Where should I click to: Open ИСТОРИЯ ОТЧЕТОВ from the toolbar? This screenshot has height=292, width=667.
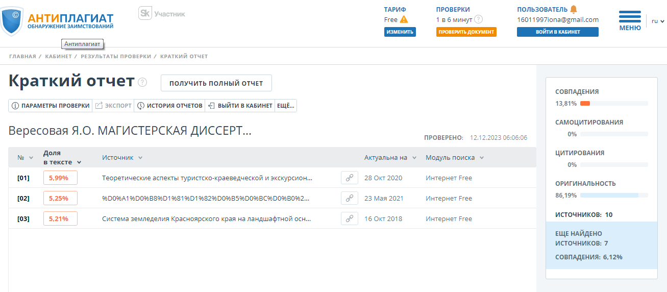(169, 106)
